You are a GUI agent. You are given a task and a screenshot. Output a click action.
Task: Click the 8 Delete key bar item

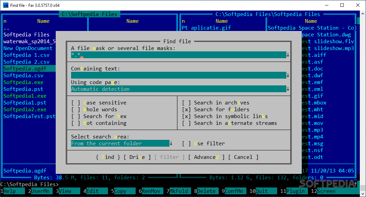tap(206, 191)
